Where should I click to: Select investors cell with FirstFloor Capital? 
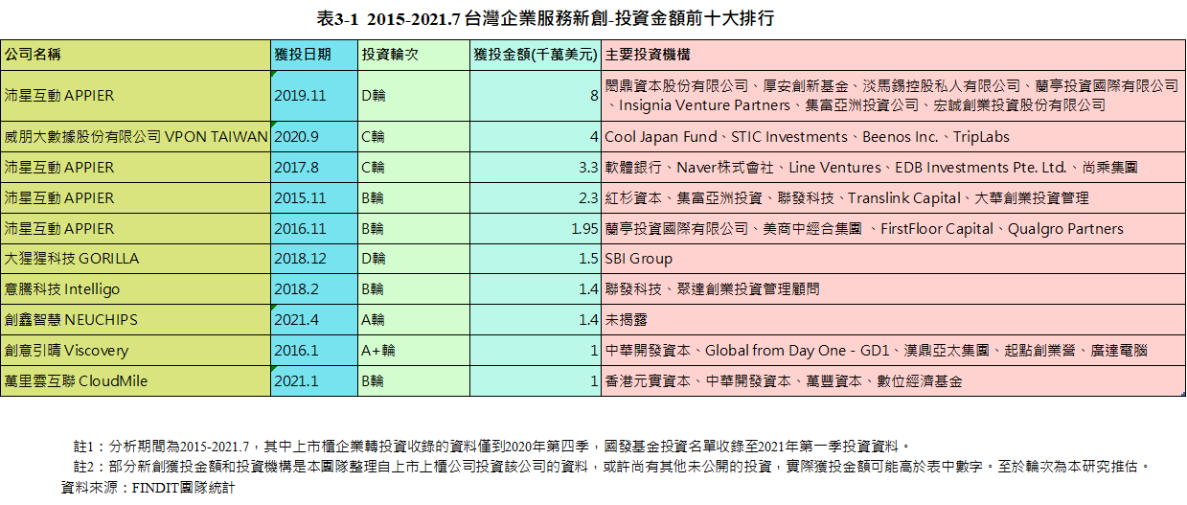(894, 229)
